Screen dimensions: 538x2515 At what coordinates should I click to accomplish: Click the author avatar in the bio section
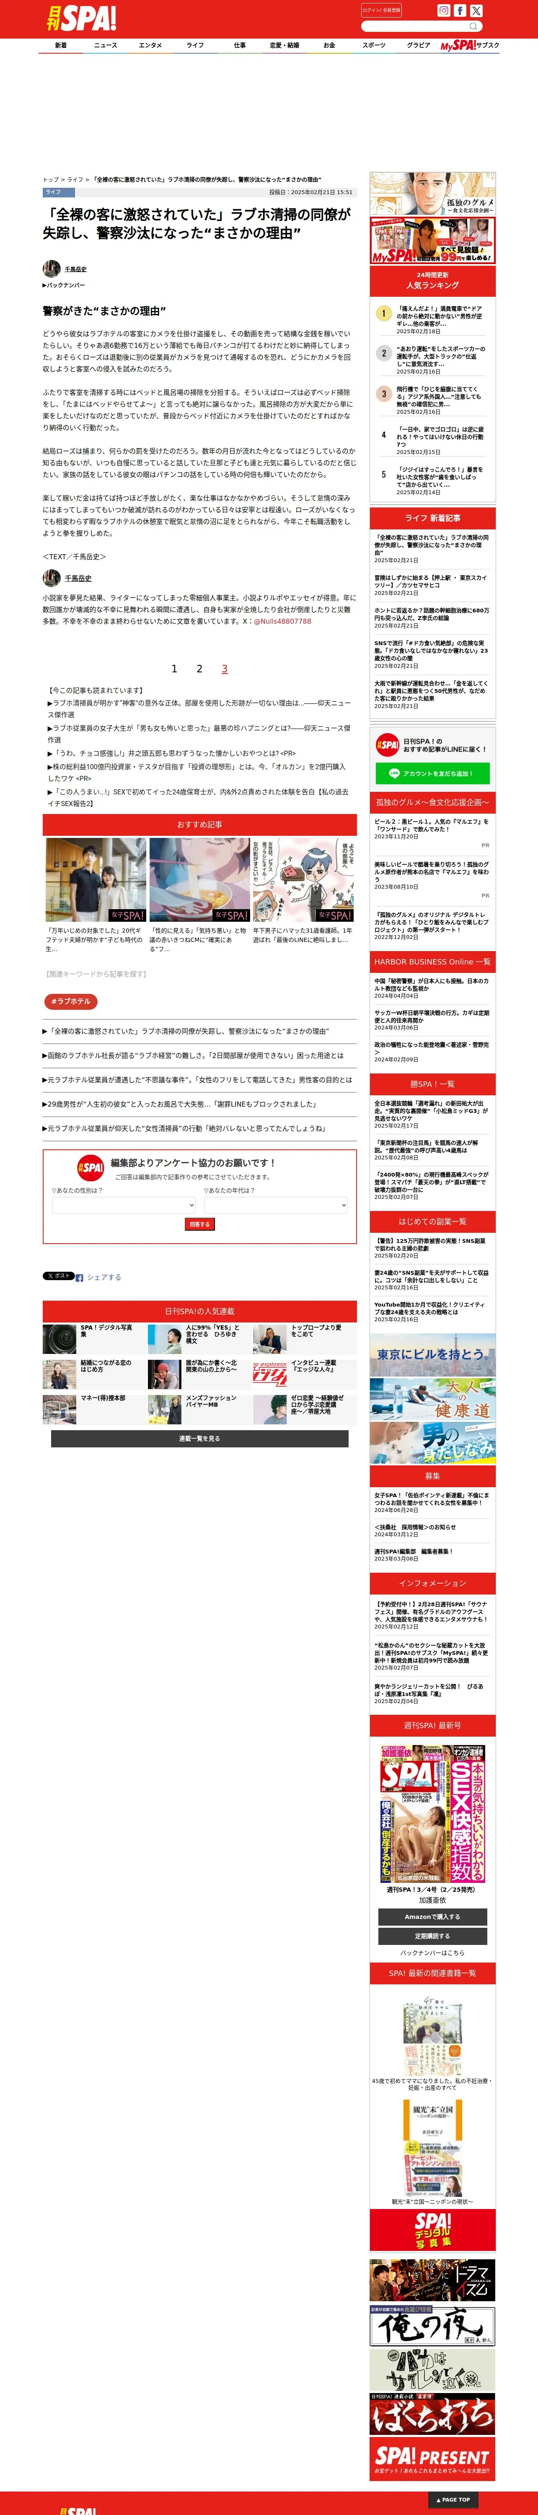[52, 578]
